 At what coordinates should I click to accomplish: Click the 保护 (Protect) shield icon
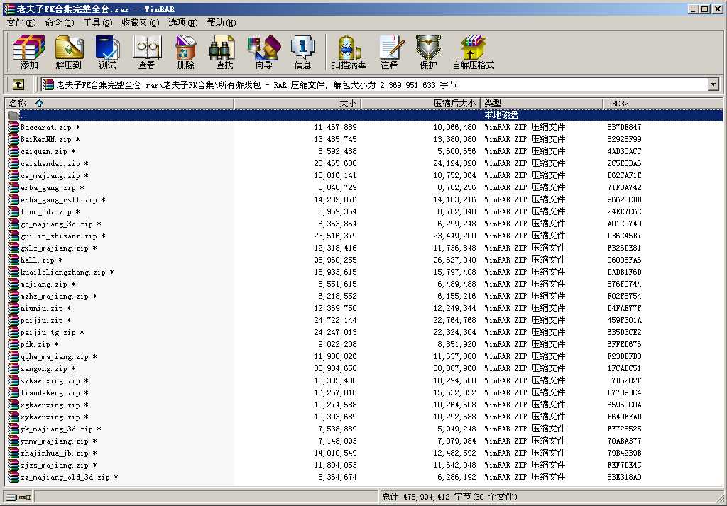click(428, 52)
